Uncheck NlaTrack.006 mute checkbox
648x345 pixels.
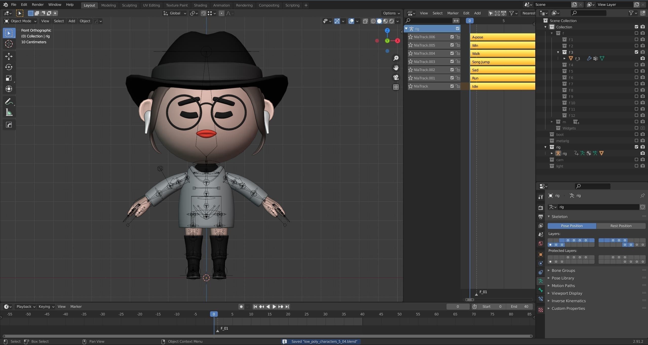pos(452,37)
